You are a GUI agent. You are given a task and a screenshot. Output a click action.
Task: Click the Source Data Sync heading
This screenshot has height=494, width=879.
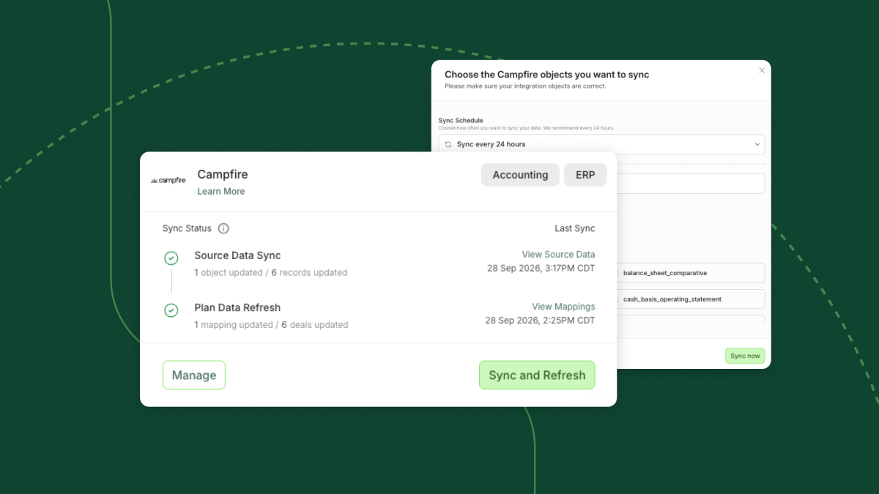point(237,255)
